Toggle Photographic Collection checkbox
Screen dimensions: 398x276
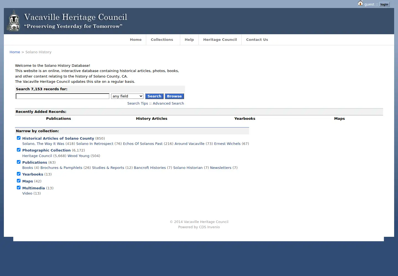[19, 150]
